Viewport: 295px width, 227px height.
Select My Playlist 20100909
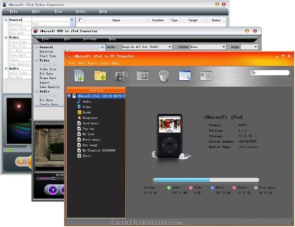click(96, 150)
